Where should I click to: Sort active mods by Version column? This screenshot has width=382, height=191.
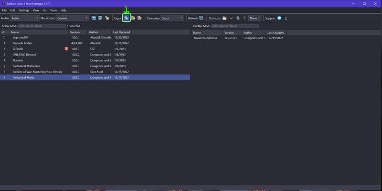point(78,32)
